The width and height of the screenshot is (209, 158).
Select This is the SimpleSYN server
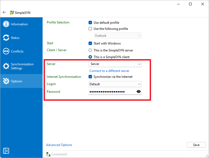pyautogui.click(x=90, y=50)
